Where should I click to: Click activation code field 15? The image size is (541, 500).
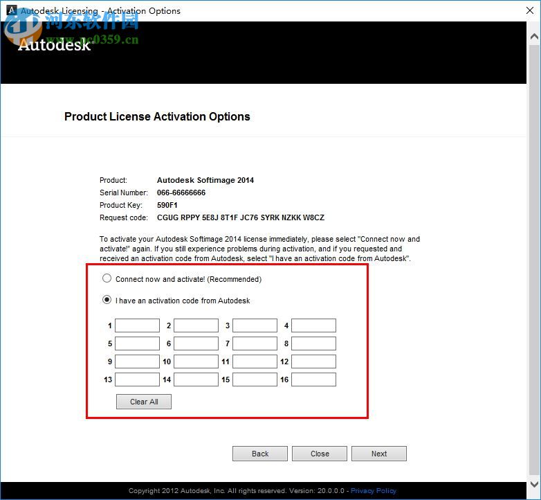pyautogui.click(x=255, y=380)
